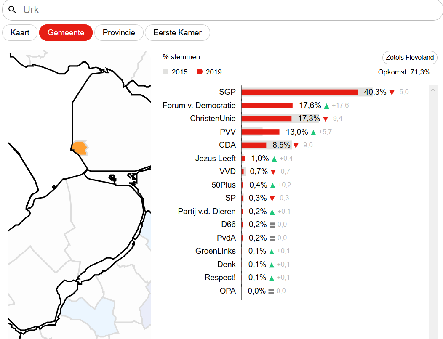This screenshot has height=339, width=443.
Task: Open the Eerste Kamer tab
Action: click(177, 33)
